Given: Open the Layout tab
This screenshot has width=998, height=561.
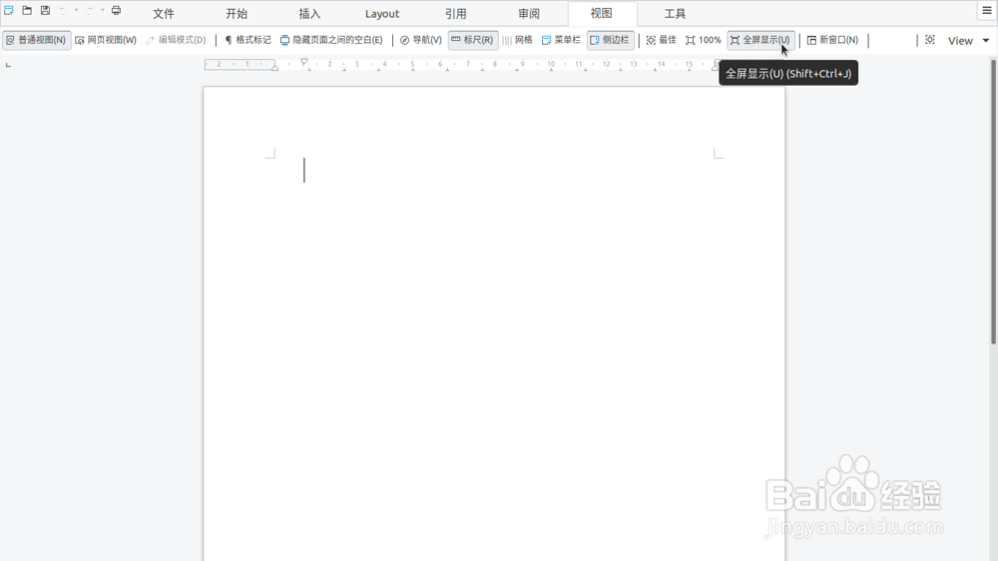Looking at the screenshot, I should (x=382, y=13).
